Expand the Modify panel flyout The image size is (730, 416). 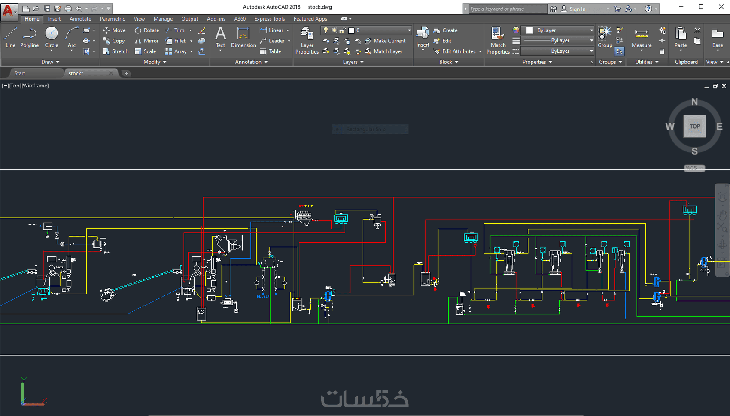coord(155,62)
